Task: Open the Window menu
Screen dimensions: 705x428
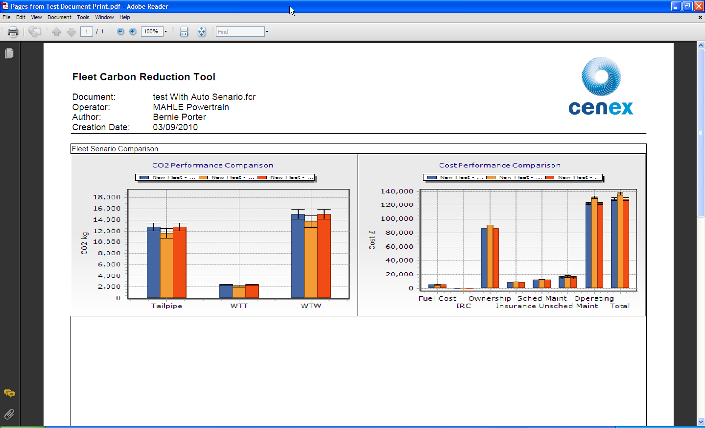Action: click(104, 17)
